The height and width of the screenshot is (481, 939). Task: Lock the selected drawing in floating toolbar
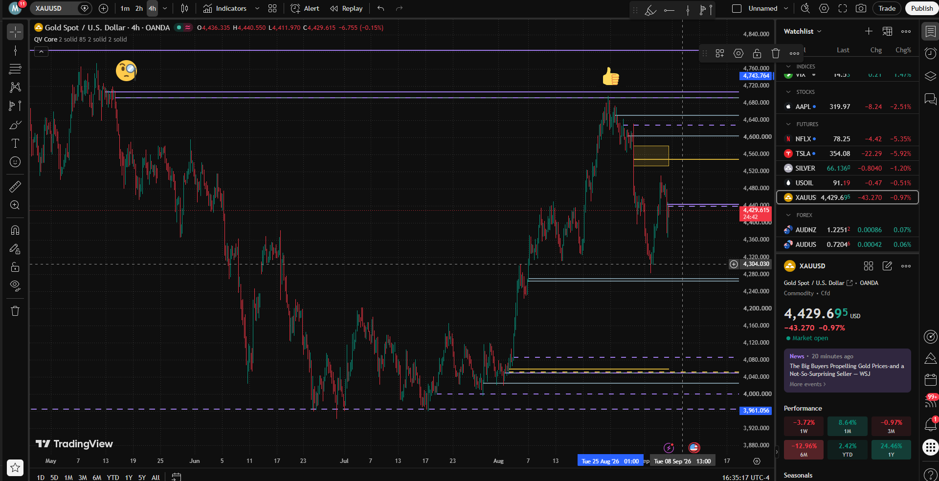coord(757,53)
